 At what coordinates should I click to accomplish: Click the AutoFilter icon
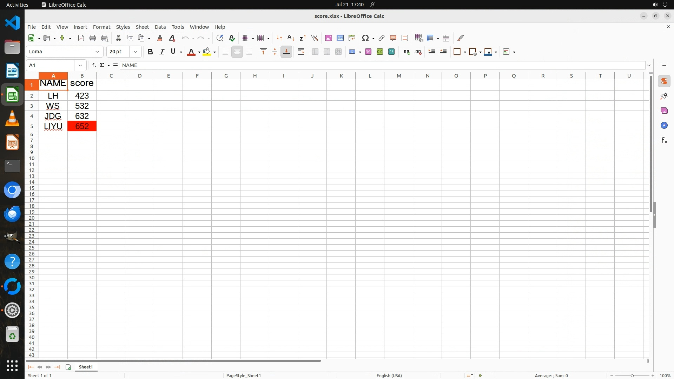click(x=315, y=38)
